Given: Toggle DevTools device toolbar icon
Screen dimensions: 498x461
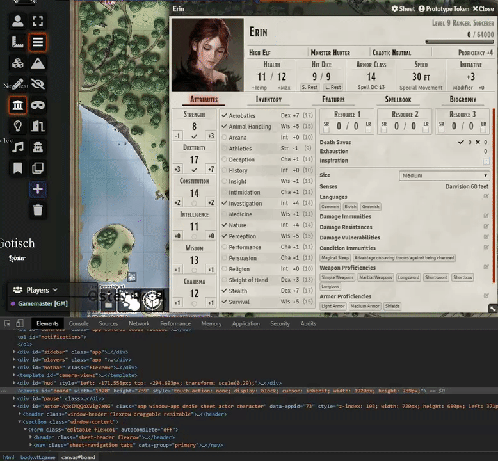Looking at the screenshot, I should point(20,323).
